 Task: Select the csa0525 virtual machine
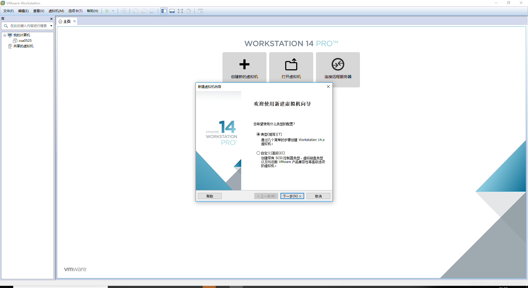[25, 41]
